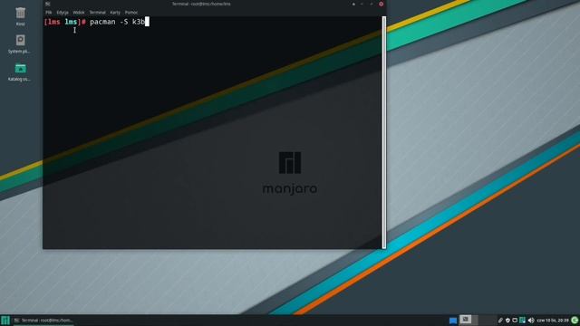The height and width of the screenshot is (326, 580).
Task: Click the green Manjaro updates tray icon
Action: (522, 320)
